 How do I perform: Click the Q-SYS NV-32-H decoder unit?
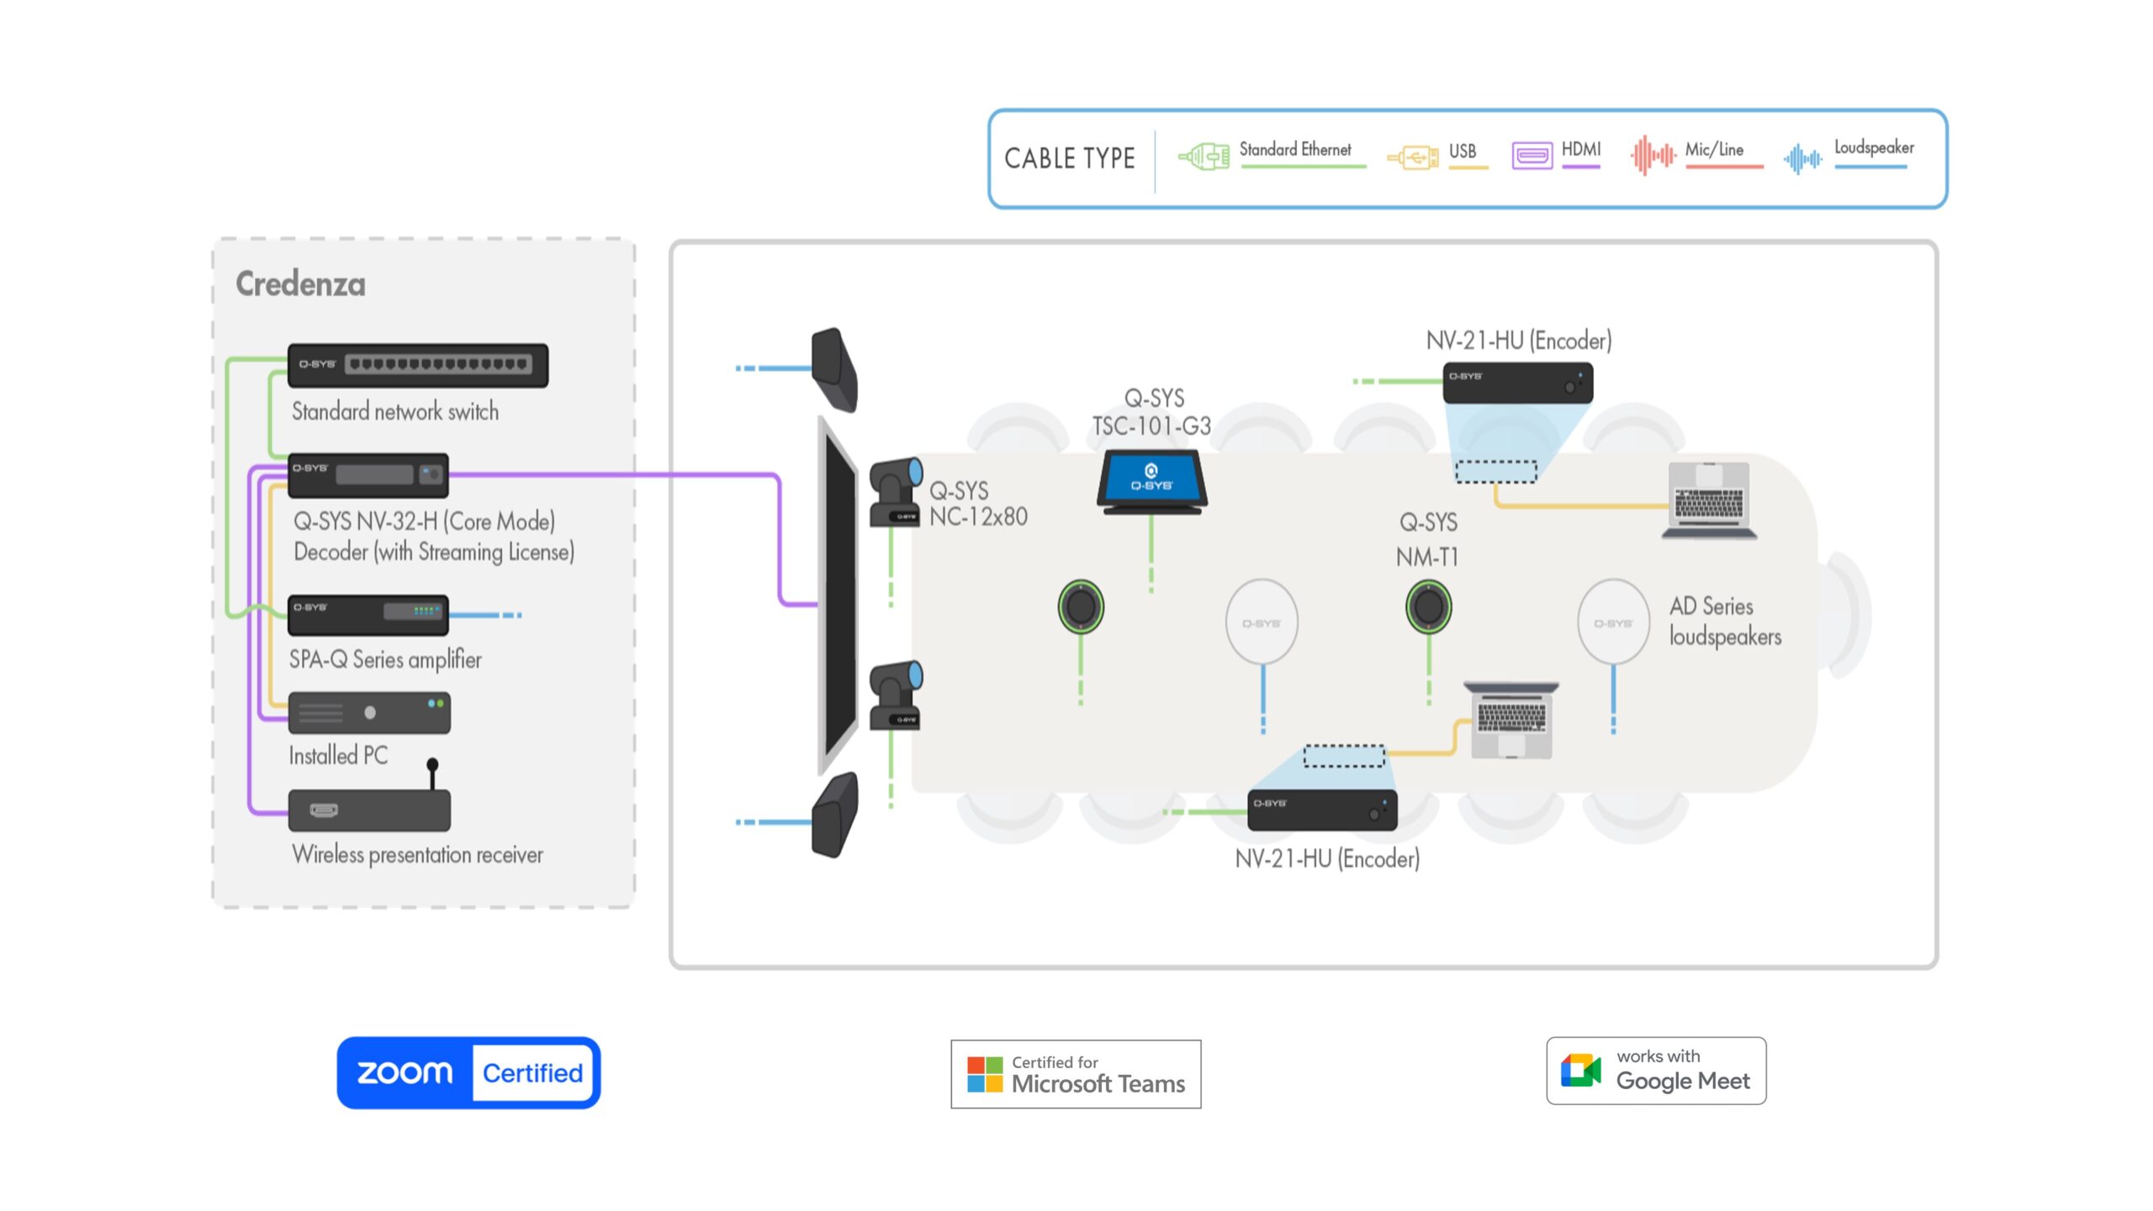(x=368, y=475)
